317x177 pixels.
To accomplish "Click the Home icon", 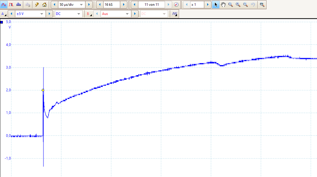I will click(x=44, y=4).
